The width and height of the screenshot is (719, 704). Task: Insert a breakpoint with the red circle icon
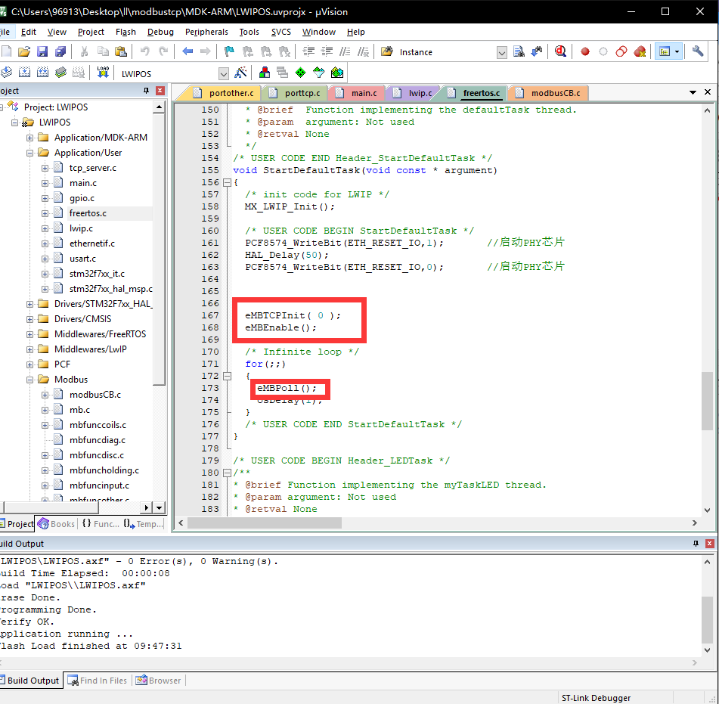(x=584, y=51)
